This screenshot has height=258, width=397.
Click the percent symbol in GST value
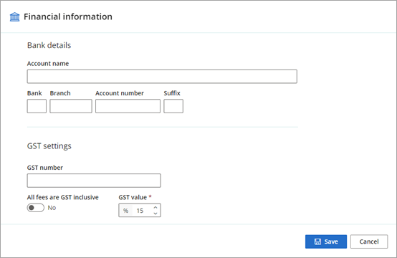[x=126, y=211]
